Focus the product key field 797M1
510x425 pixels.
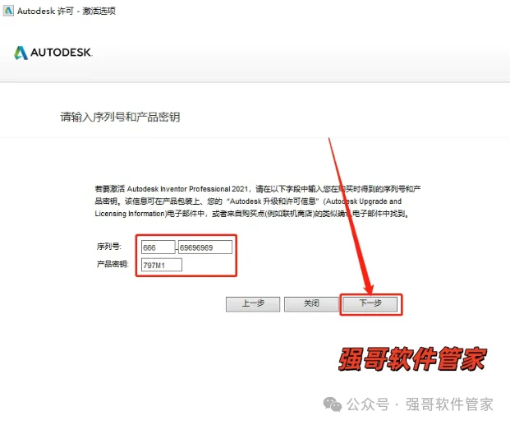pos(162,265)
